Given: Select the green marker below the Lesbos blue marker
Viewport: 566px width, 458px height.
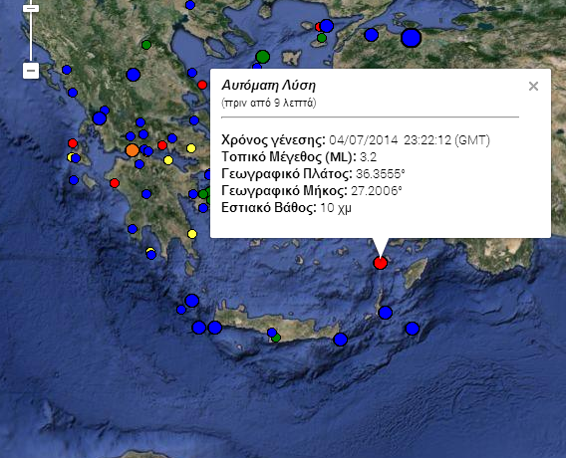Looking at the screenshot, I should 322,38.
